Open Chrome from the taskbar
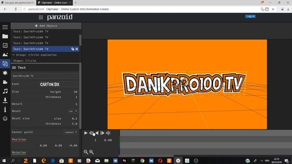This screenshot has width=292, height=164. pos(142,160)
